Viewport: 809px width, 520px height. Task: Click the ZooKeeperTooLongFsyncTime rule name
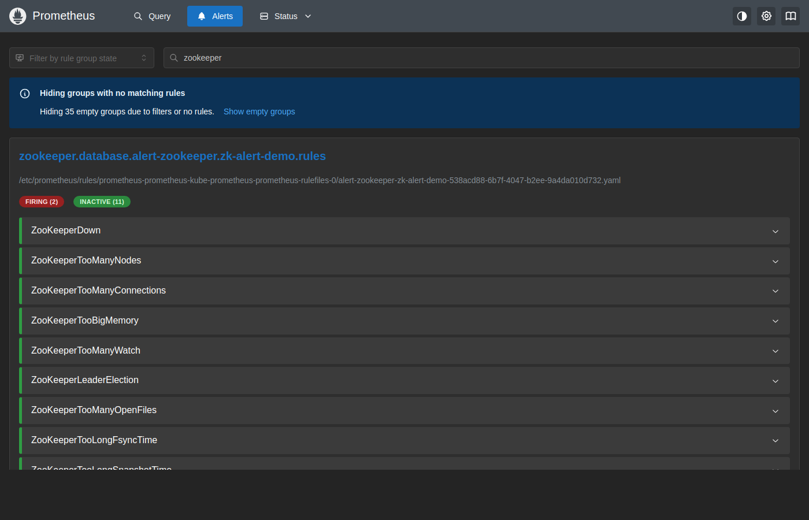click(94, 440)
